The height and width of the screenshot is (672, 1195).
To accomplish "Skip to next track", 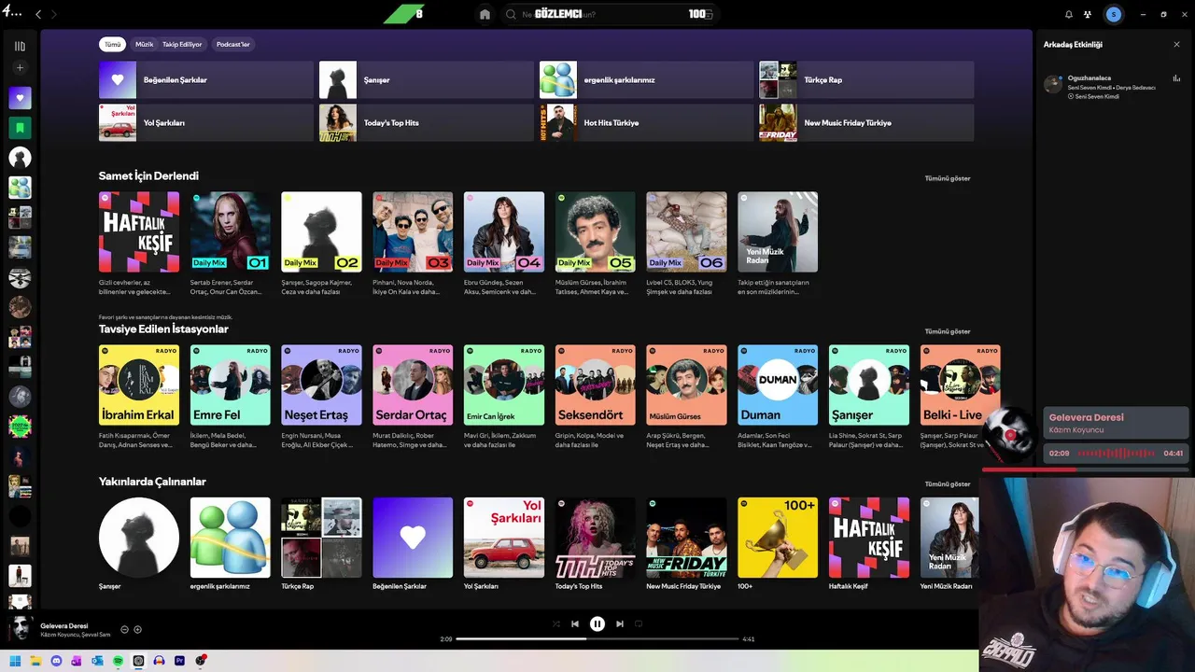I will tap(620, 623).
